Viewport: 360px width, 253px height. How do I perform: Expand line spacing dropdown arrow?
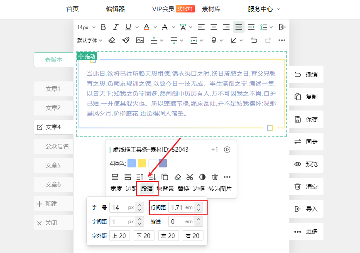click(271, 27)
